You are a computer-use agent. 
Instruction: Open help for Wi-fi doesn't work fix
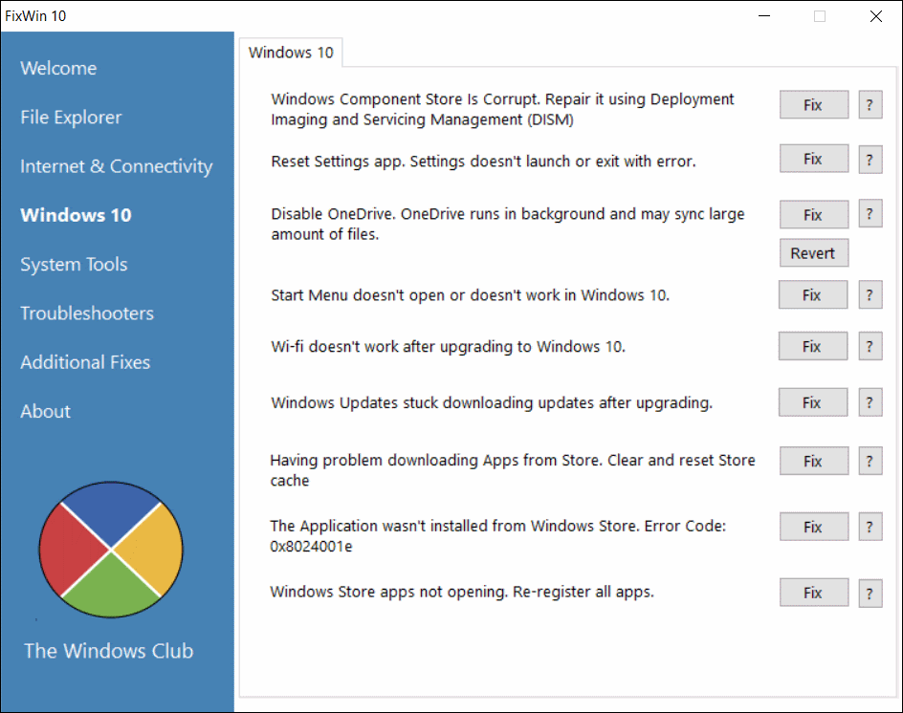coord(870,346)
